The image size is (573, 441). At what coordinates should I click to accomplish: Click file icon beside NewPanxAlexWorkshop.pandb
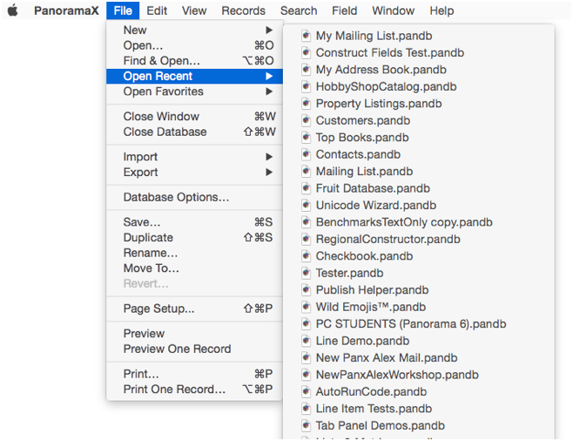coord(306,375)
